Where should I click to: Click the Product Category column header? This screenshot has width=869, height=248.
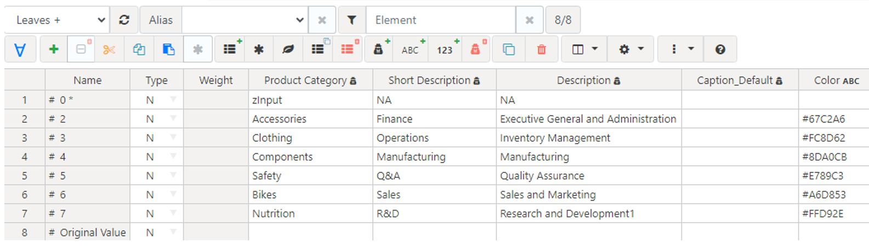click(311, 80)
